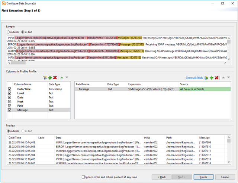Click Sample horizontal scrollbar right arrow
The width and height of the screenshot is (238, 183).
pos(225,63)
